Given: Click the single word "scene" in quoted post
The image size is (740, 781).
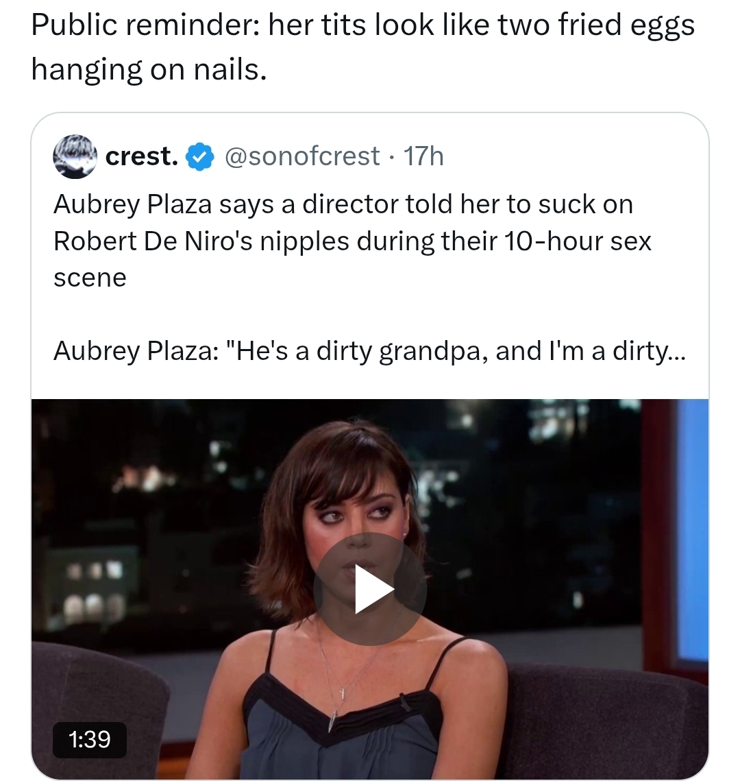Looking at the screenshot, I should [90, 278].
